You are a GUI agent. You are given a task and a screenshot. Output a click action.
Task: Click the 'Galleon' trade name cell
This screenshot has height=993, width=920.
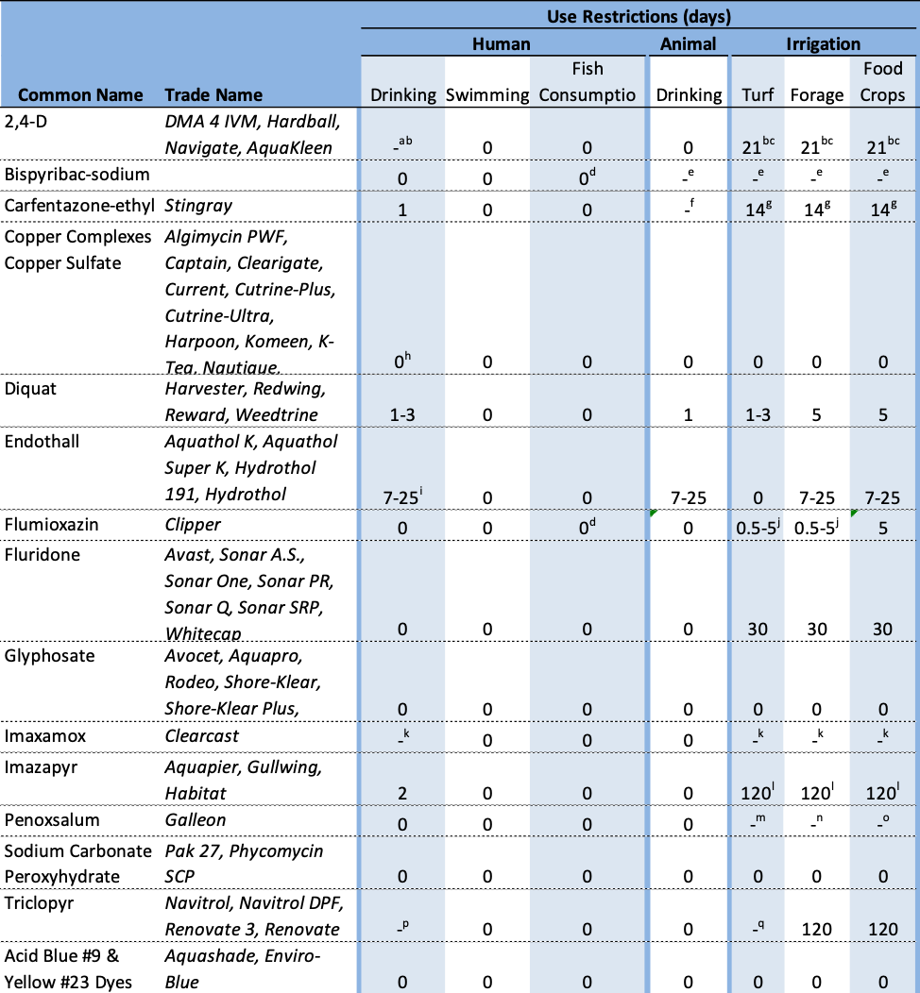point(196,820)
